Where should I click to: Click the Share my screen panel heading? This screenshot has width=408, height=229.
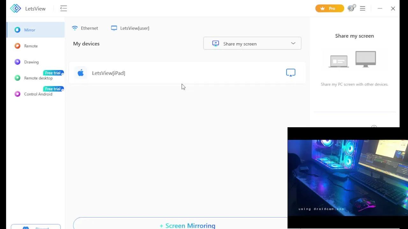click(x=354, y=36)
